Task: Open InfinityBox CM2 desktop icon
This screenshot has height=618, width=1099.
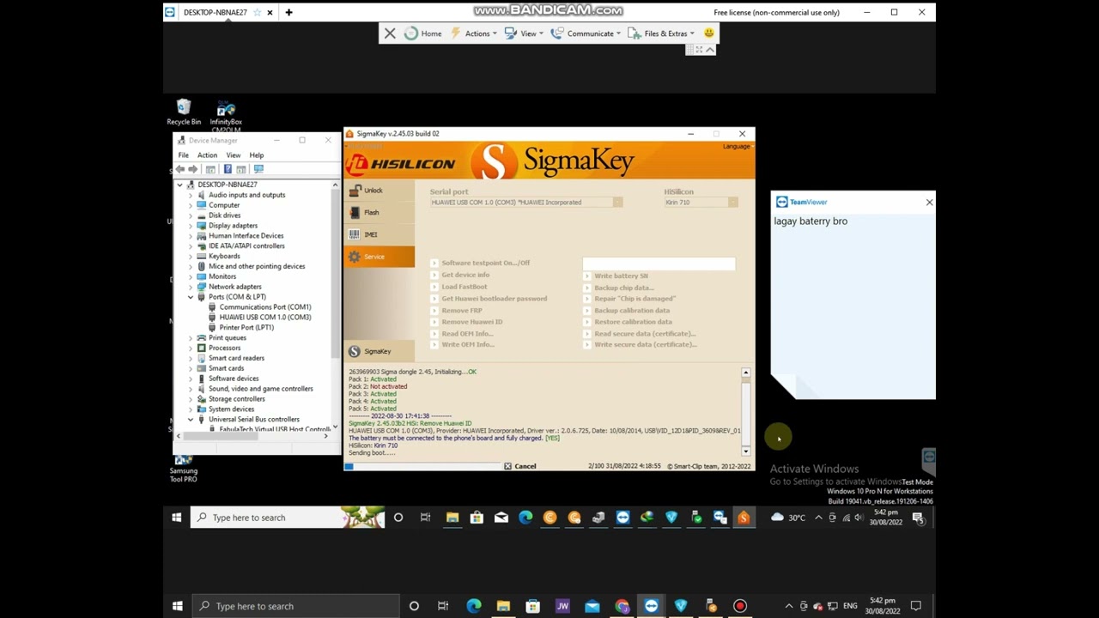Action: coord(226,117)
